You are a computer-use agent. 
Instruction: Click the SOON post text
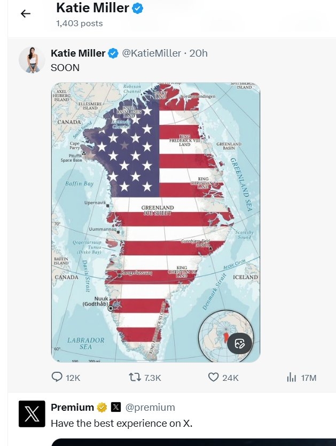tap(65, 68)
